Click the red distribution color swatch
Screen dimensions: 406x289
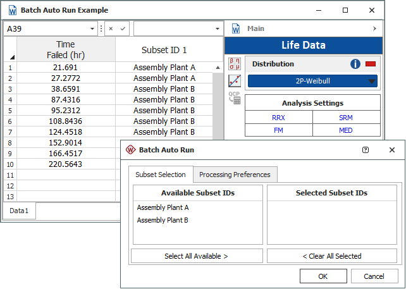[371, 64]
